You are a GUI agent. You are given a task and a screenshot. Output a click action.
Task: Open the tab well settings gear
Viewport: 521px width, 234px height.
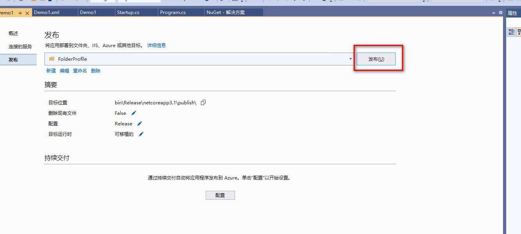tap(500, 13)
